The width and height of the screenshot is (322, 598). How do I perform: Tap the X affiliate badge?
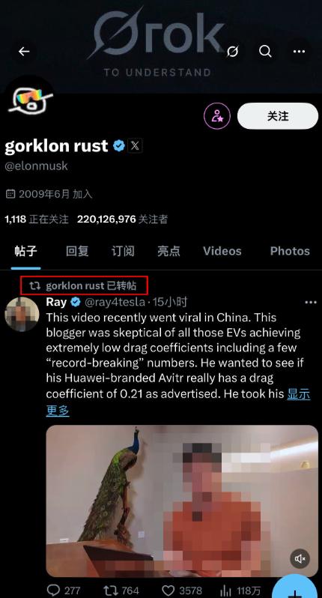coord(135,145)
